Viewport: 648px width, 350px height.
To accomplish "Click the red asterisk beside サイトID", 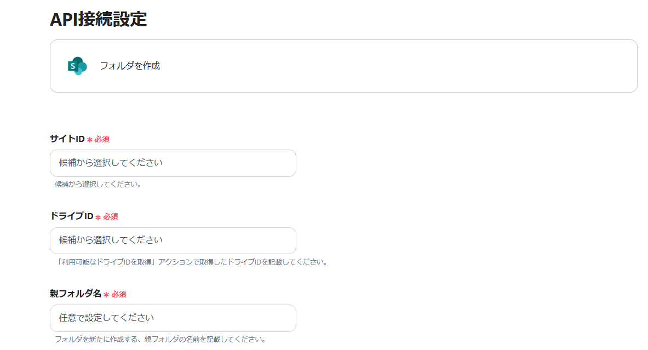I will click(x=89, y=140).
